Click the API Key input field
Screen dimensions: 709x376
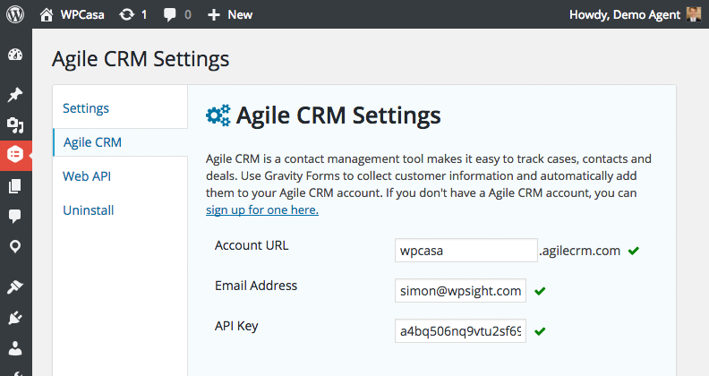pyautogui.click(x=460, y=331)
